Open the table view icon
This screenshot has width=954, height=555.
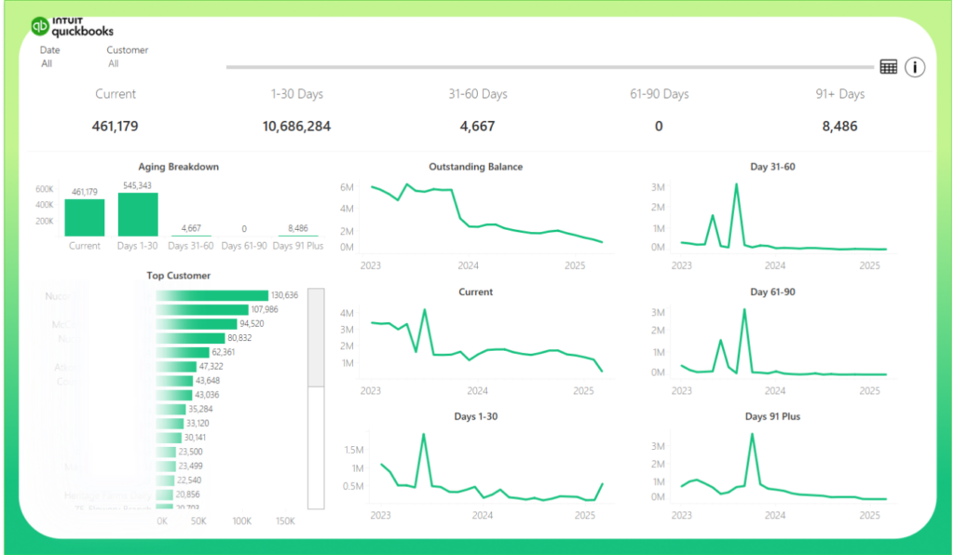pos(888,67)
